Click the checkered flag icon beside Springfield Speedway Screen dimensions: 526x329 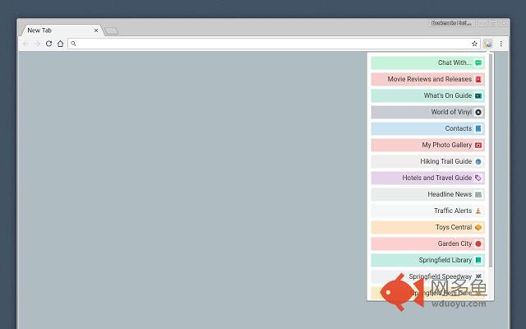478,276
